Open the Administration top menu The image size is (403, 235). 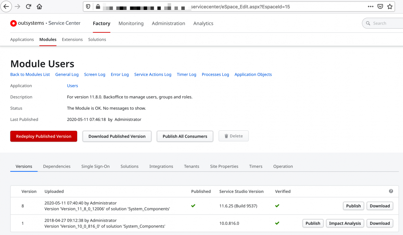tap(168, 23)
